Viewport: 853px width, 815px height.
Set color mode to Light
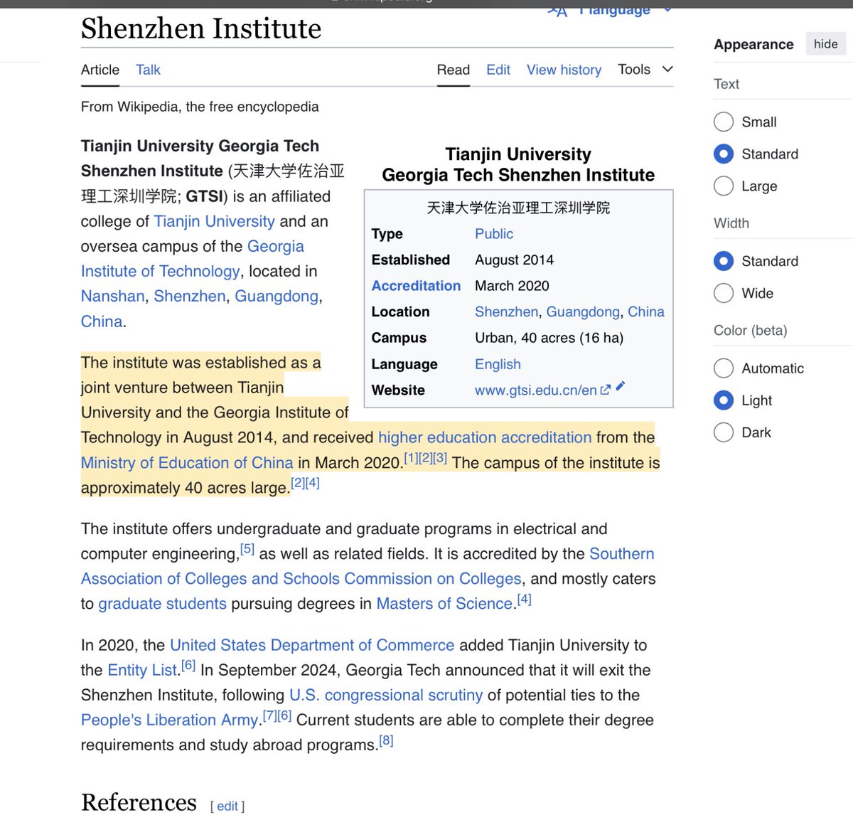coord(723,400)
